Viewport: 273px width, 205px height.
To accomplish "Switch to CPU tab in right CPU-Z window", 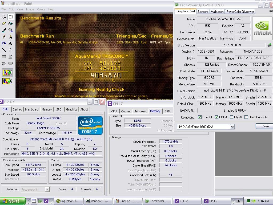I will pos(114,111).
